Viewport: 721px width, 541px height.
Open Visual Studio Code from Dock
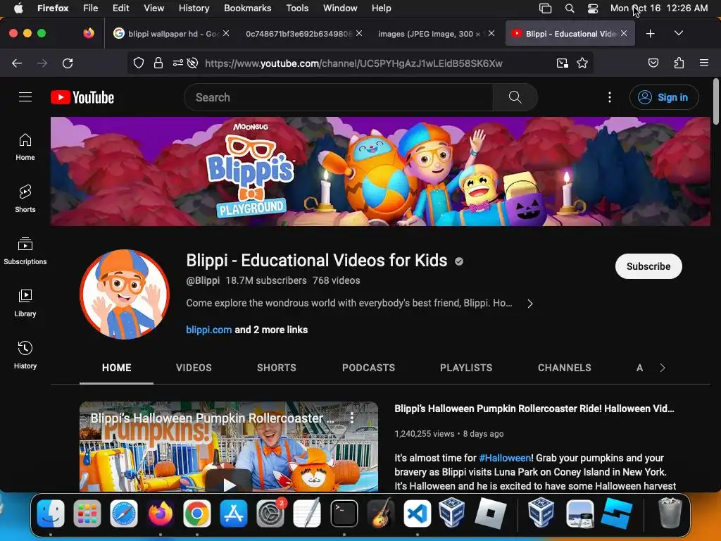[x=417, y=514]
